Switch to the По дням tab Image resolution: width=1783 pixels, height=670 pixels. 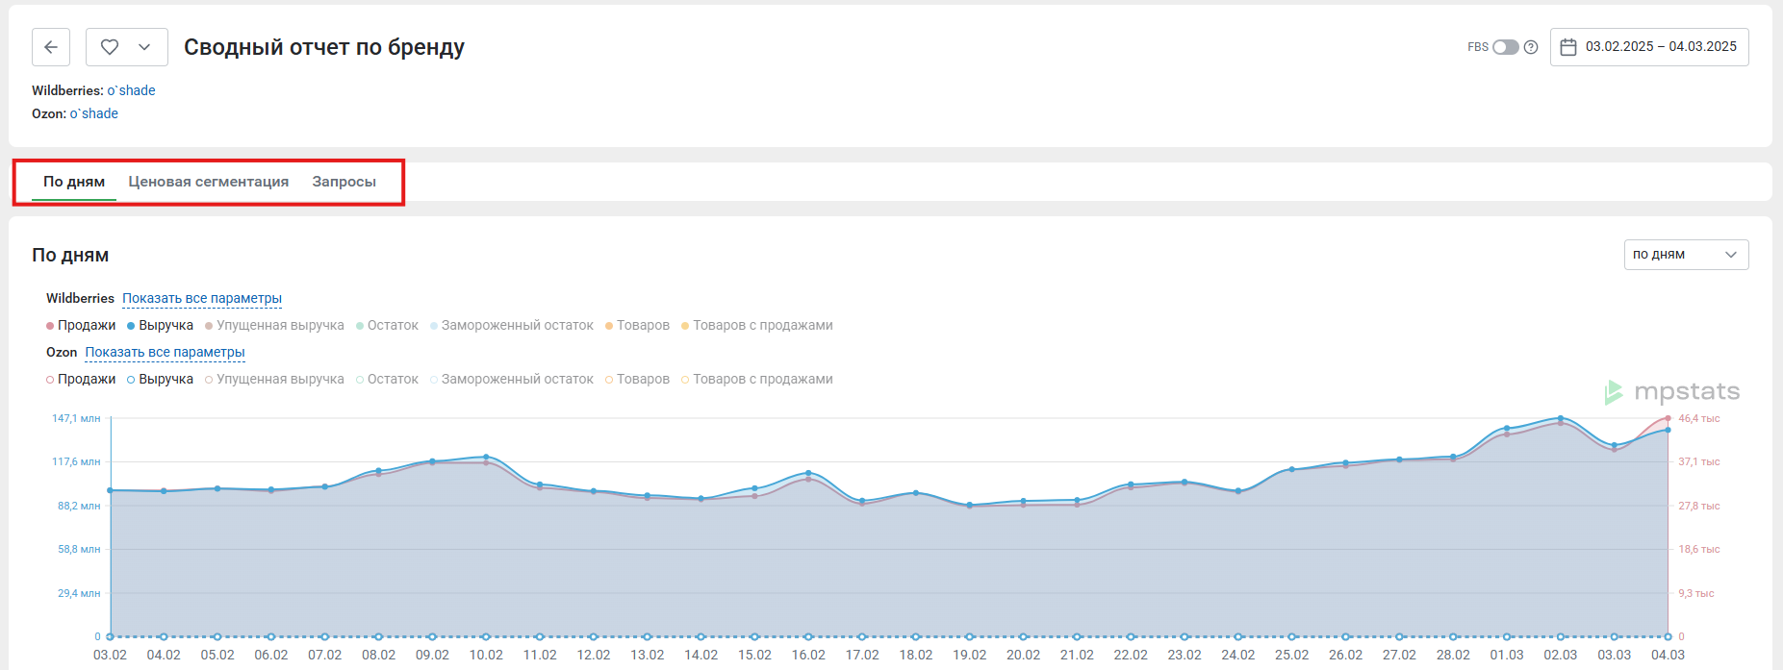click(74, 182)
